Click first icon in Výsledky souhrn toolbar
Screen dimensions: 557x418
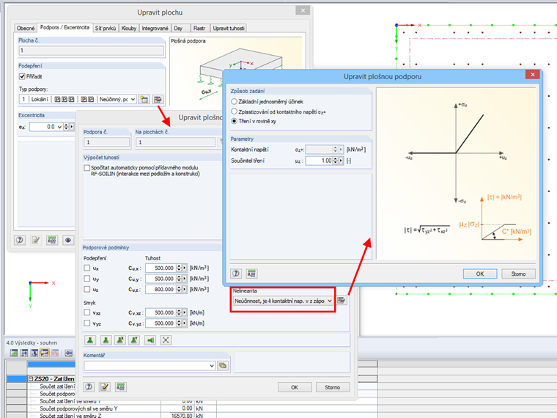click(x=14, y=353)
